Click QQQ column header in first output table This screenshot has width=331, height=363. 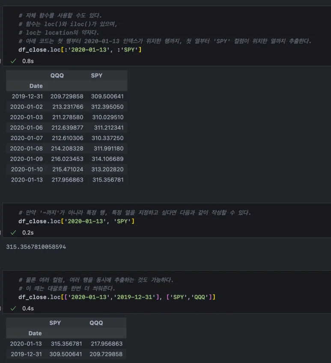[x=57, y=75]
